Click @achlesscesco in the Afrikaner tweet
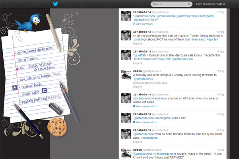The image size is (239, 159). point(143,99)
